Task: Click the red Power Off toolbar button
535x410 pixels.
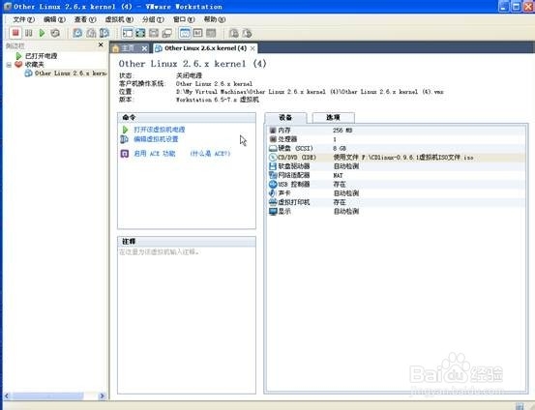Action: [x=15, y=33]
